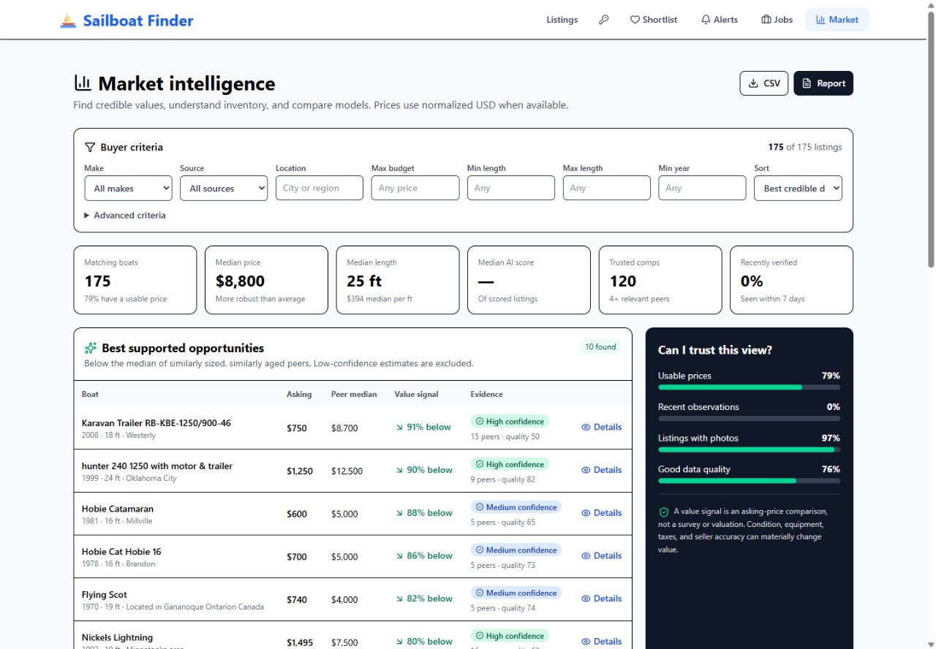Select the Market tab
Screen dimensions: 936x649
[837, 20]
